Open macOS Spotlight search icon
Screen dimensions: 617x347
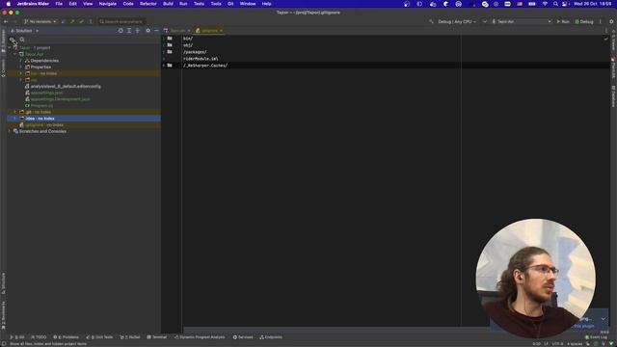555,4
